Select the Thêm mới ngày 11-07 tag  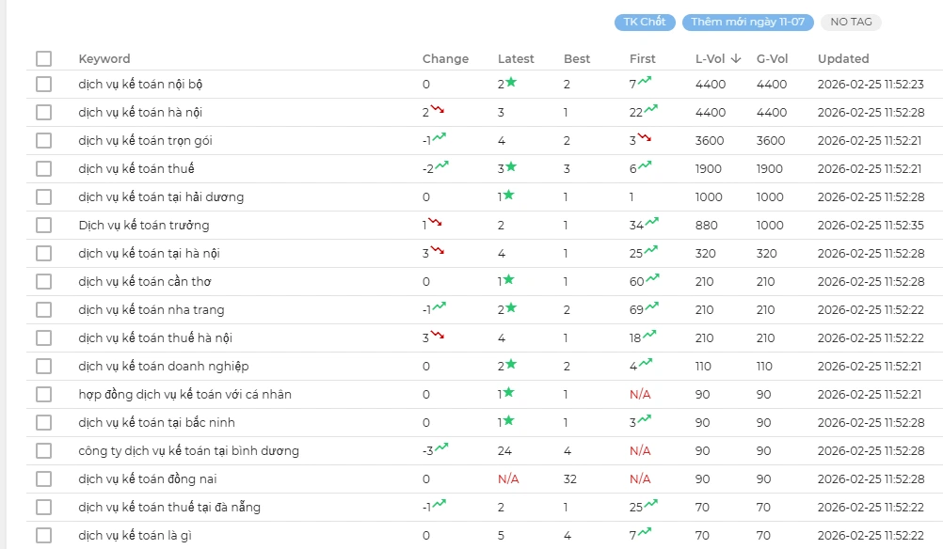coord(747,22)
